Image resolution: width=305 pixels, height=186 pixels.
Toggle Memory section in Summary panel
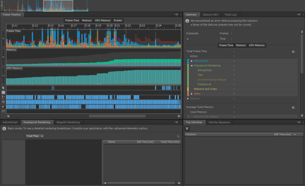click(241, 45)
